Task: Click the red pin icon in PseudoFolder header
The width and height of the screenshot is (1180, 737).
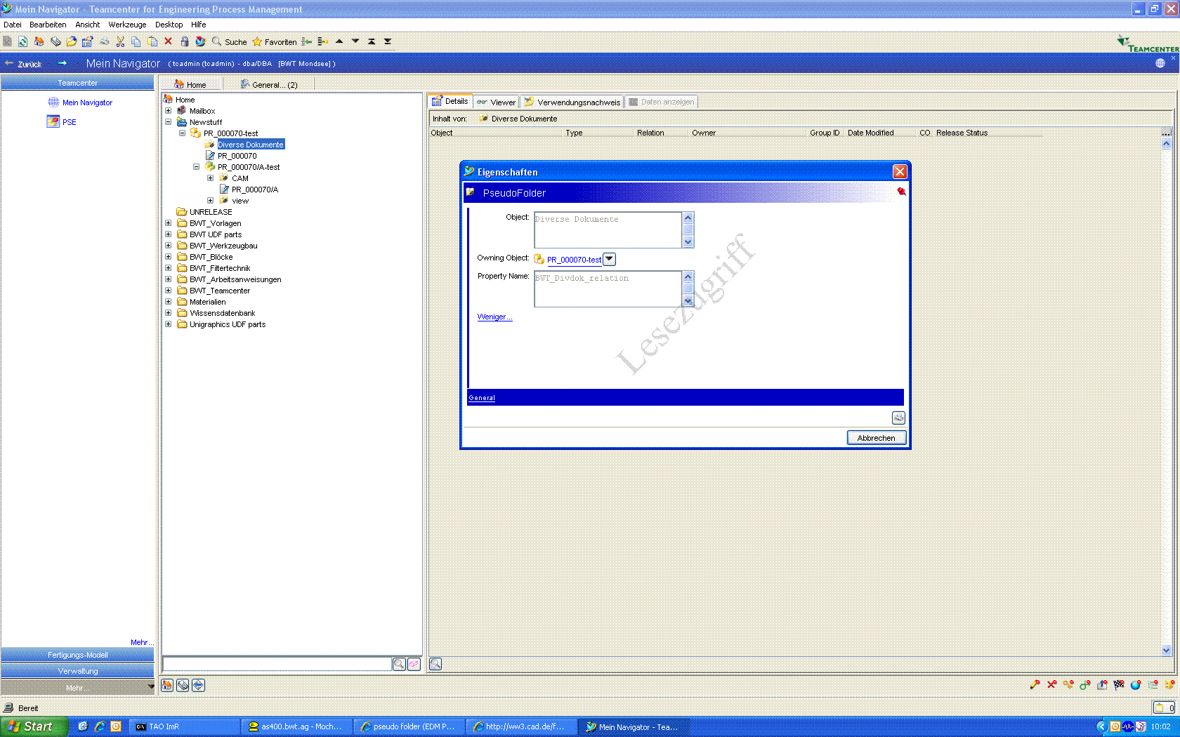Action: tap(901, 191)
